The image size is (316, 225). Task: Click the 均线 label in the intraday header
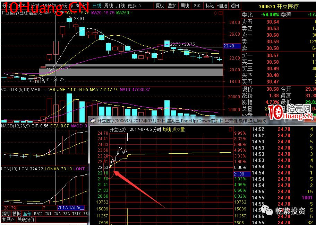166,129
